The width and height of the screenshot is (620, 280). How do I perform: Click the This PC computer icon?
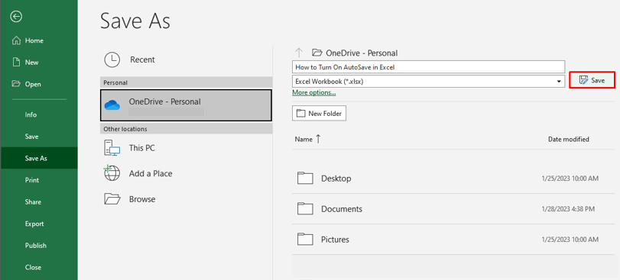coord(112,148)
